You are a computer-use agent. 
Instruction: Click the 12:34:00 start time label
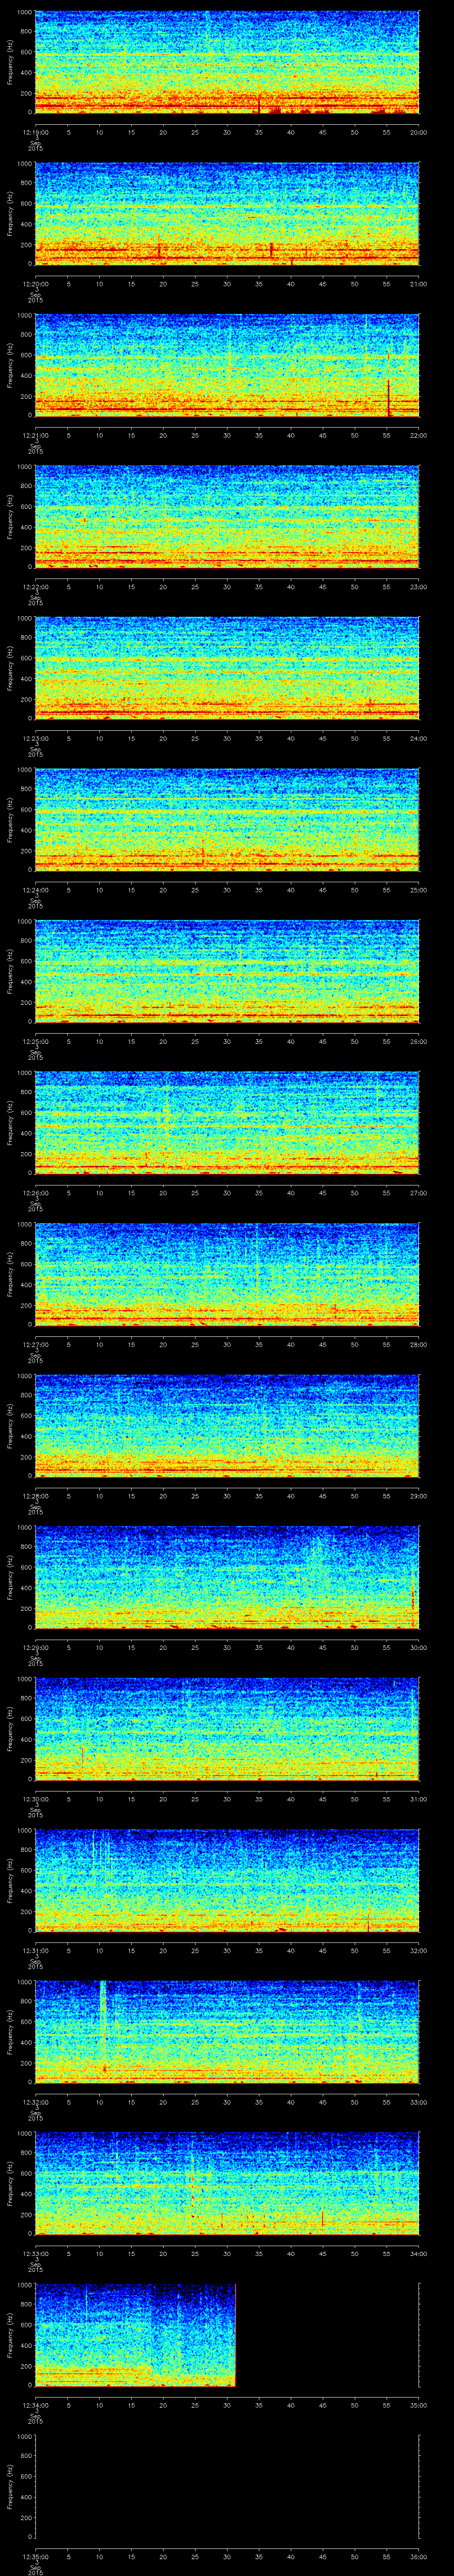tap(35, 2404)
